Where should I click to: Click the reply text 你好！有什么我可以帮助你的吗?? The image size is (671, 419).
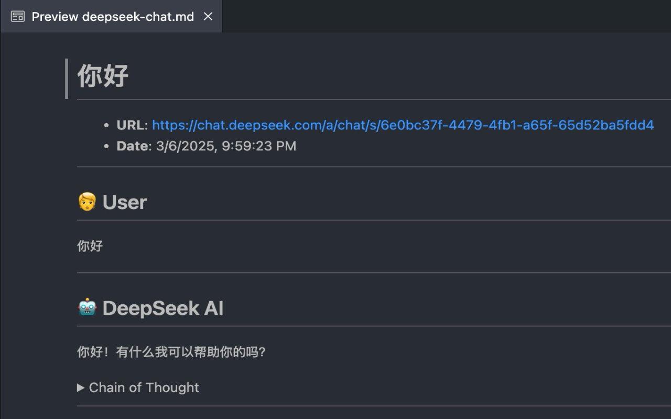pos(171,352)
